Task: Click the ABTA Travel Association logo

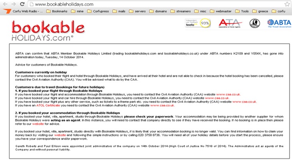Action: click(279, 24)
